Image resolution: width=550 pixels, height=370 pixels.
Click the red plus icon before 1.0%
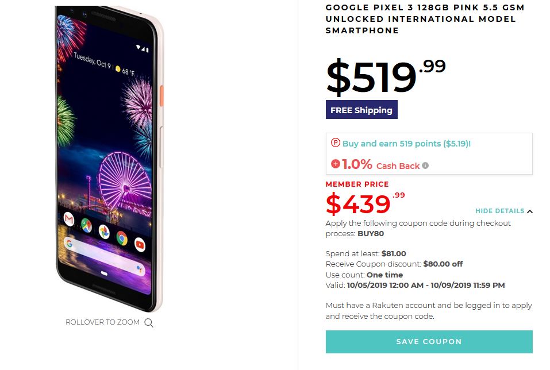point(335,164)
